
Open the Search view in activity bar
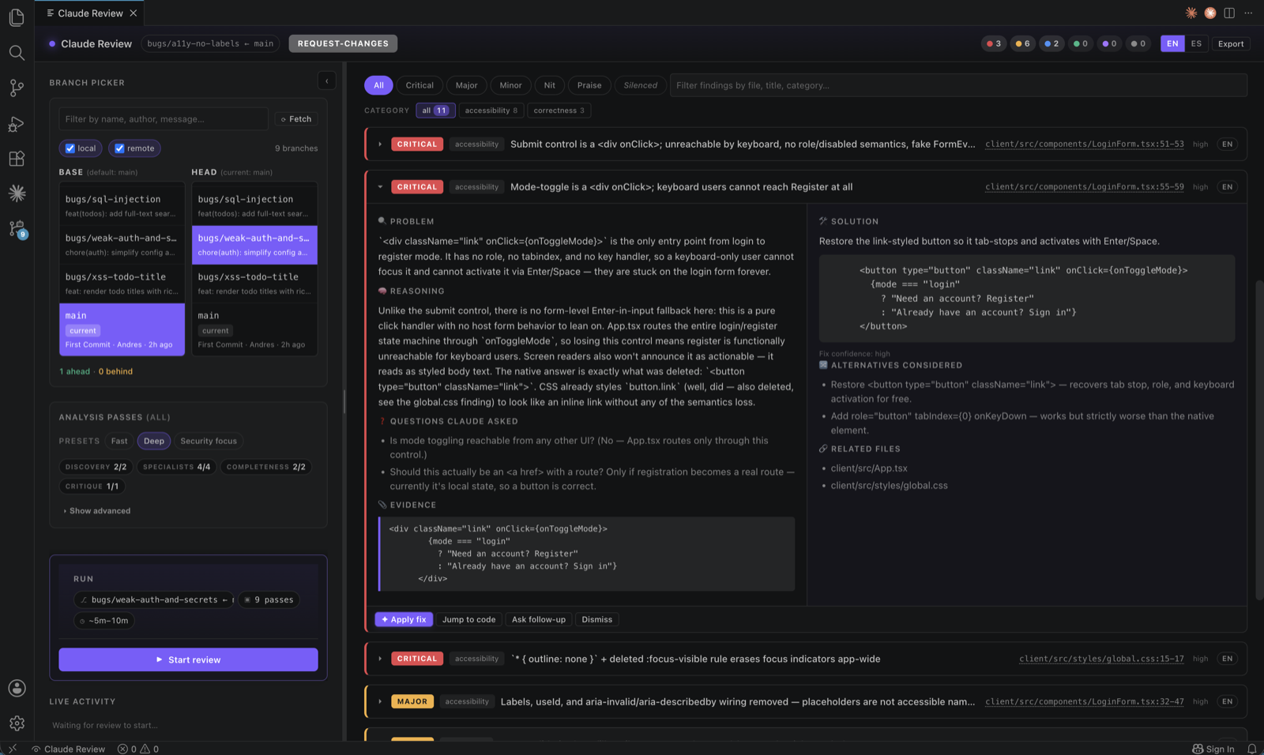pos(17,53)
